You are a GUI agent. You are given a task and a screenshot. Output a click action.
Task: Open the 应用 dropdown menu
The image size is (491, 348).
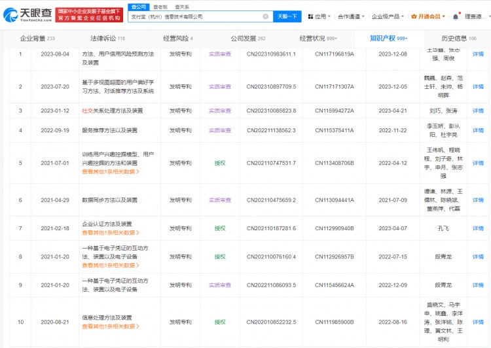point(319,16)
